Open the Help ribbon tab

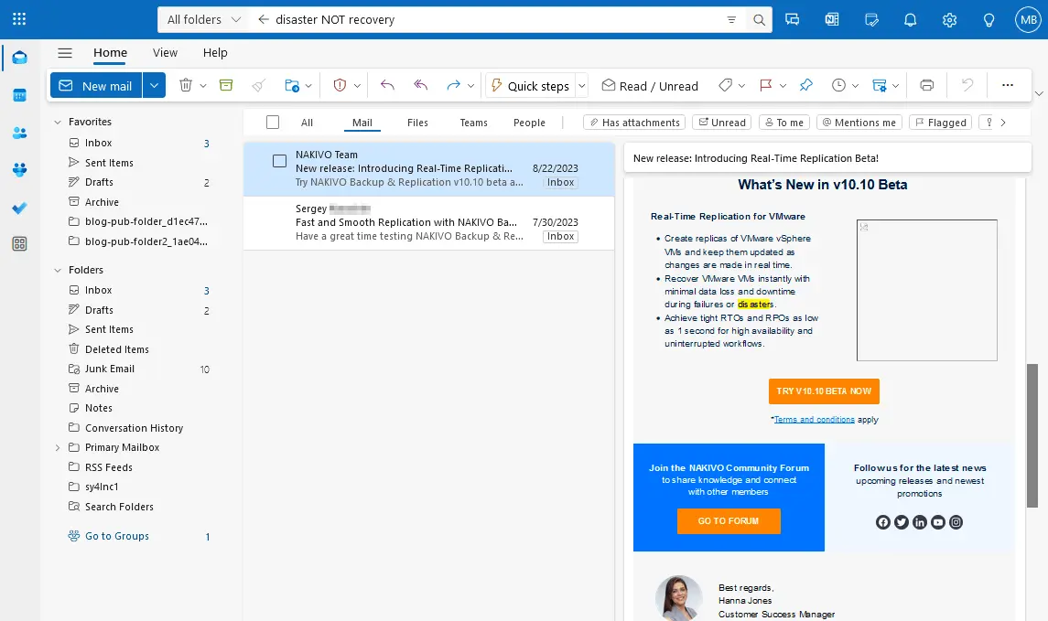[x=215, y=53]
